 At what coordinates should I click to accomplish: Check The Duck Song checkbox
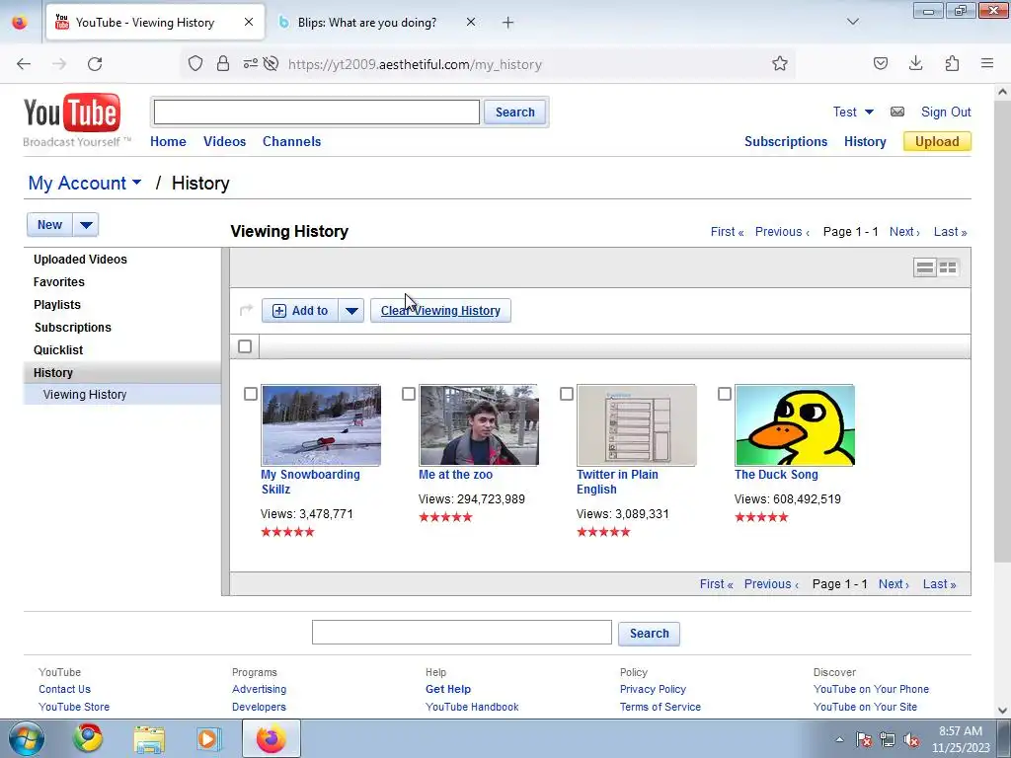pos(724,394)
